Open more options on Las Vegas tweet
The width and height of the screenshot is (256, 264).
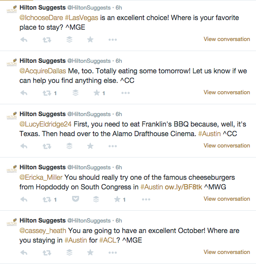(x=113, y=40)
